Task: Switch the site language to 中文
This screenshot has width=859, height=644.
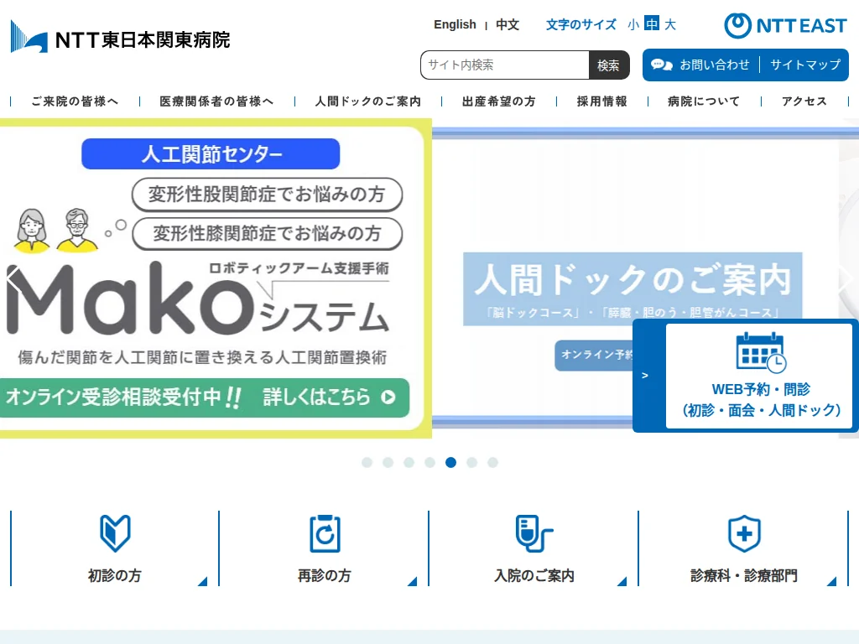Action: [x=508, y=24]
